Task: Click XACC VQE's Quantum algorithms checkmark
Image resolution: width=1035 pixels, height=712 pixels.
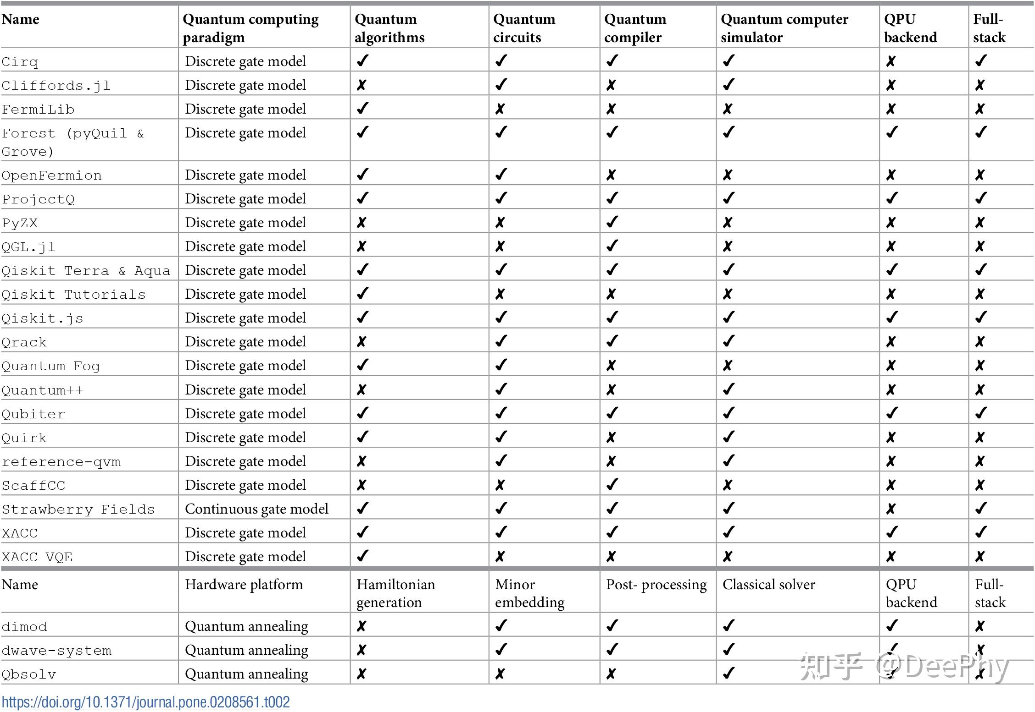Action: tap(362, 556)
